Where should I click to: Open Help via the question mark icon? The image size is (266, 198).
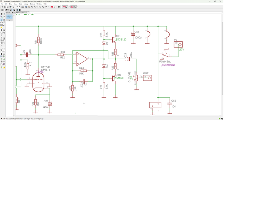click(x=59, y=7)
